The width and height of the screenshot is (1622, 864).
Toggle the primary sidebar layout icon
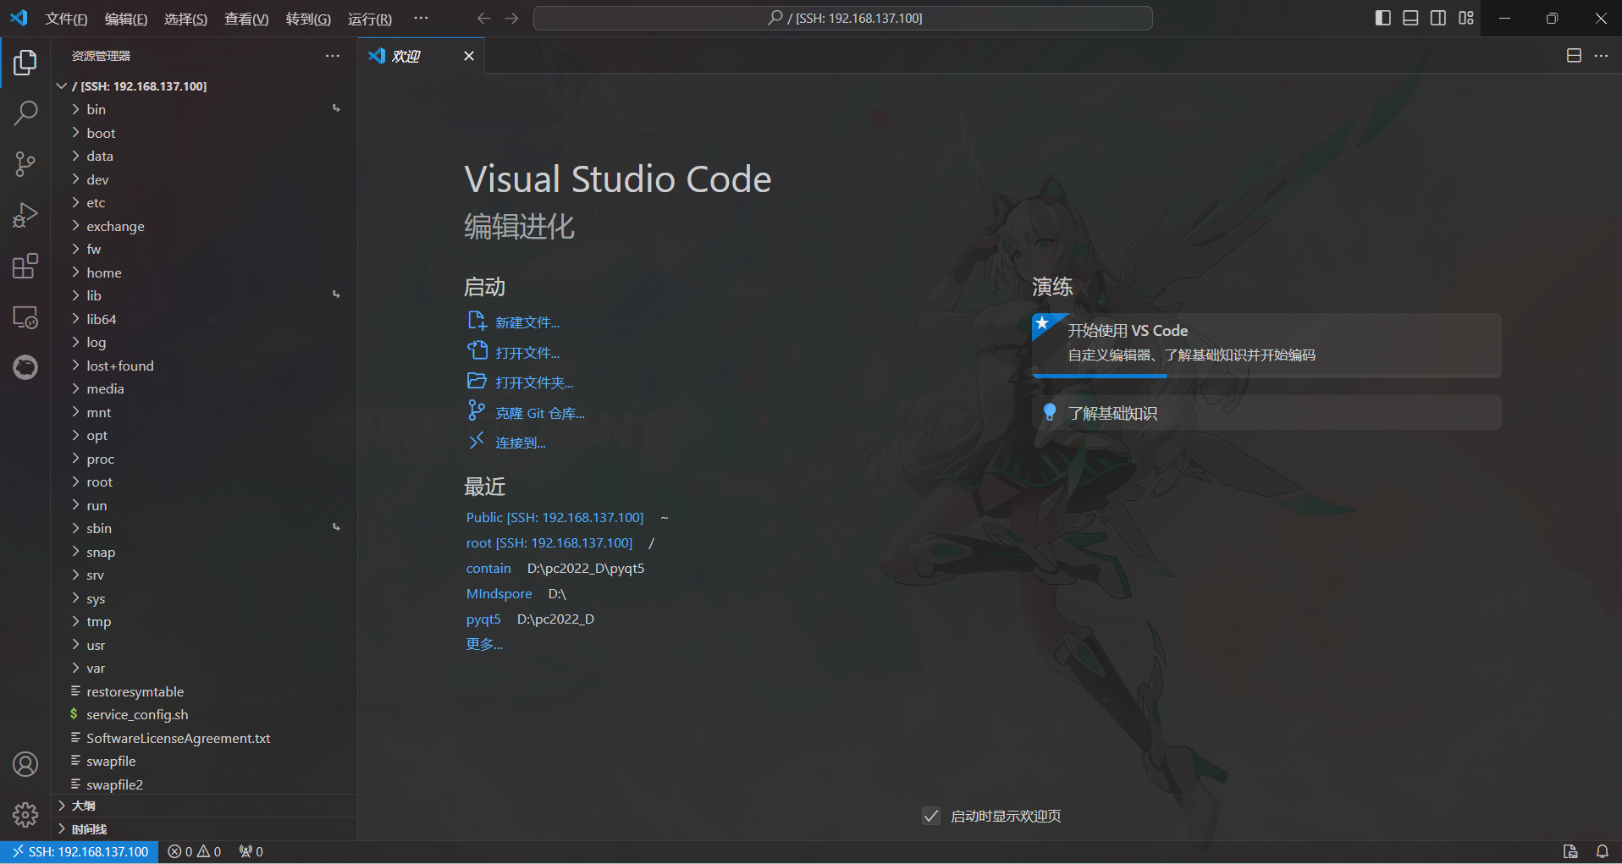(x=1383, y=18)
